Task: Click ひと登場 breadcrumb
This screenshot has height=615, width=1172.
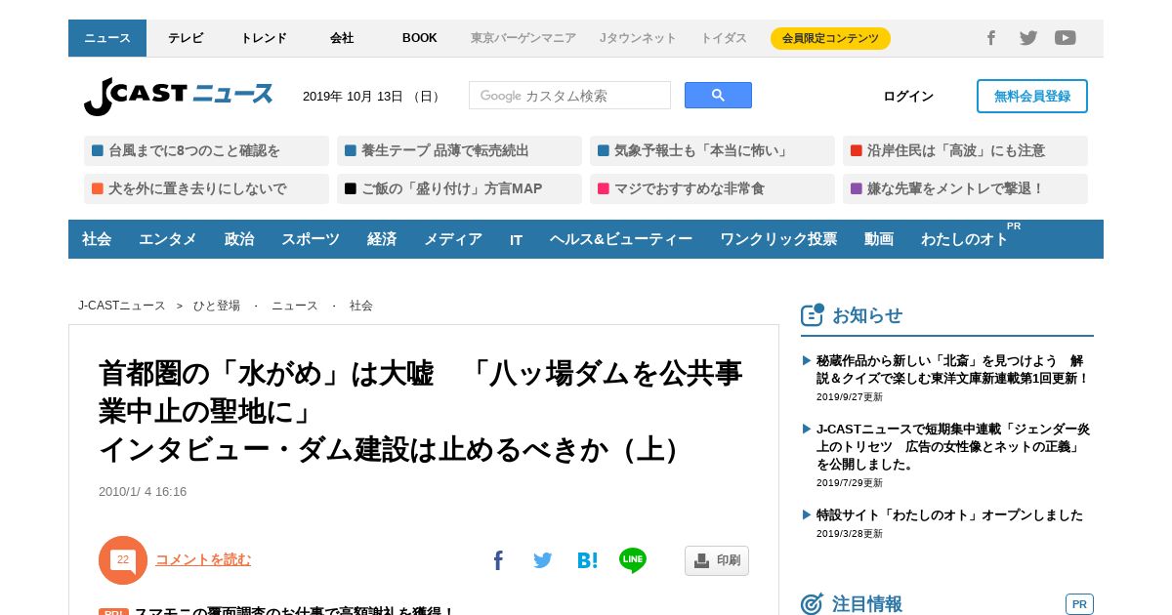Action: click(217, 306)
